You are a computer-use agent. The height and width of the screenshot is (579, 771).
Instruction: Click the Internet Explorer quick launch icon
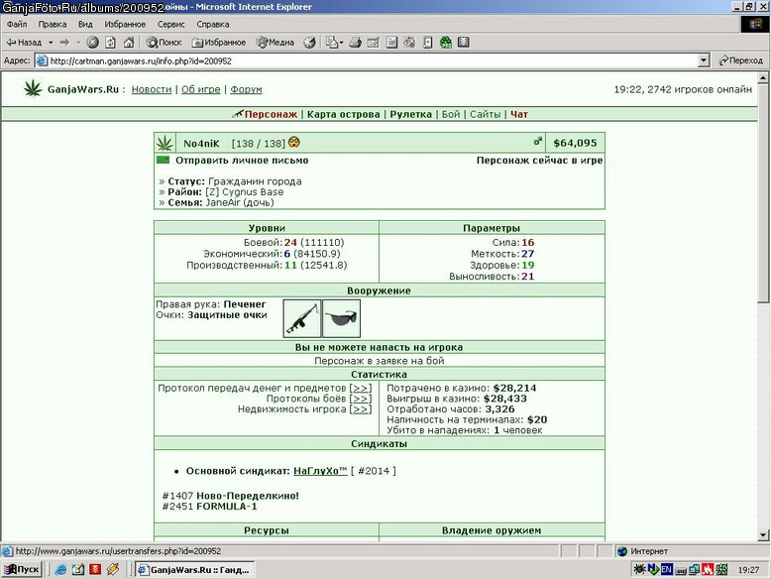pos(61,570)
